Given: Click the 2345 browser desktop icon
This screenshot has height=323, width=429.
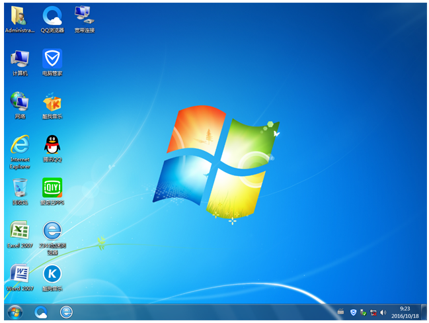Looking at the screenshot, I should (x=52, y=231).
